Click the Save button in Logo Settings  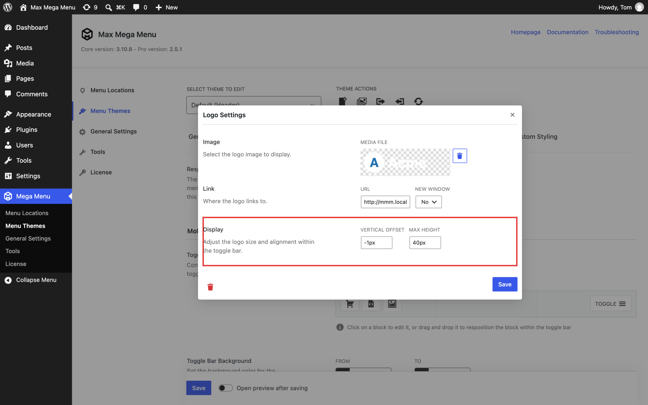pyautogui.click(x=505, y=284)
